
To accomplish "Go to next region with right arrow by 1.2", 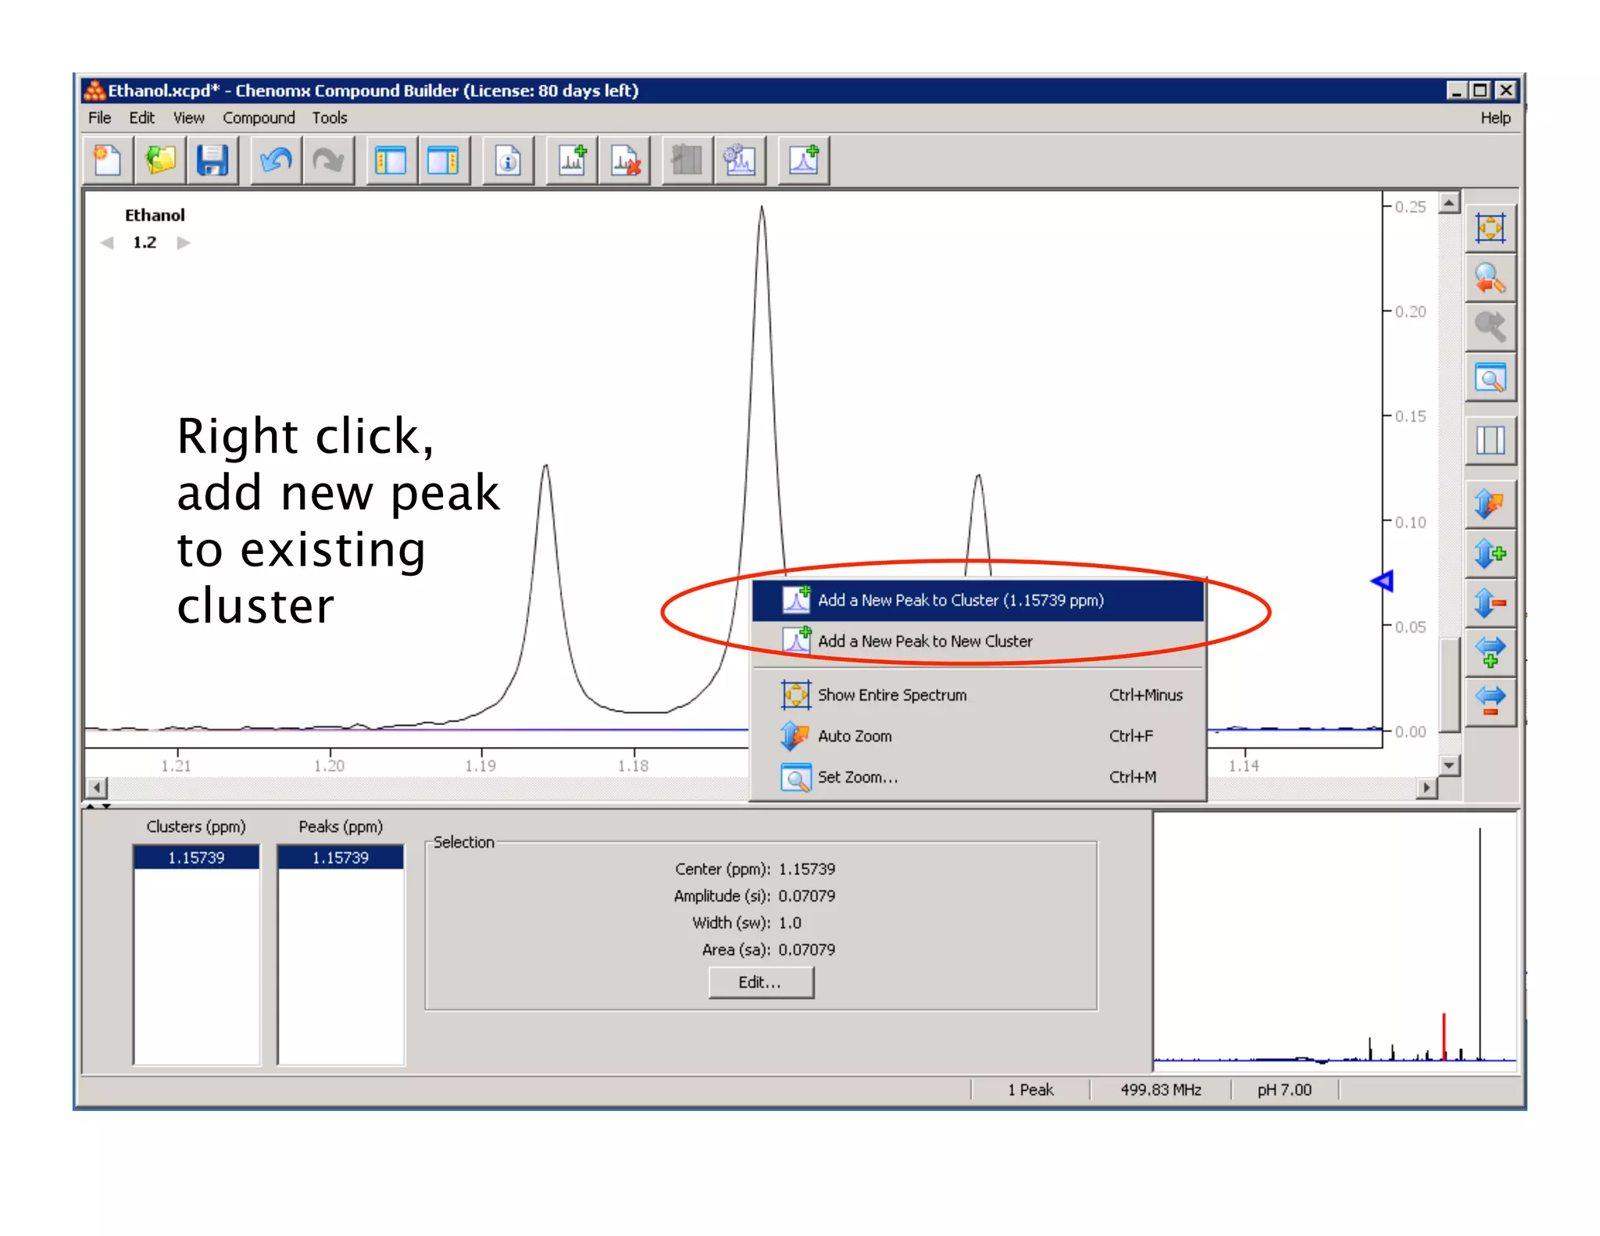I will tap(184, 243).
